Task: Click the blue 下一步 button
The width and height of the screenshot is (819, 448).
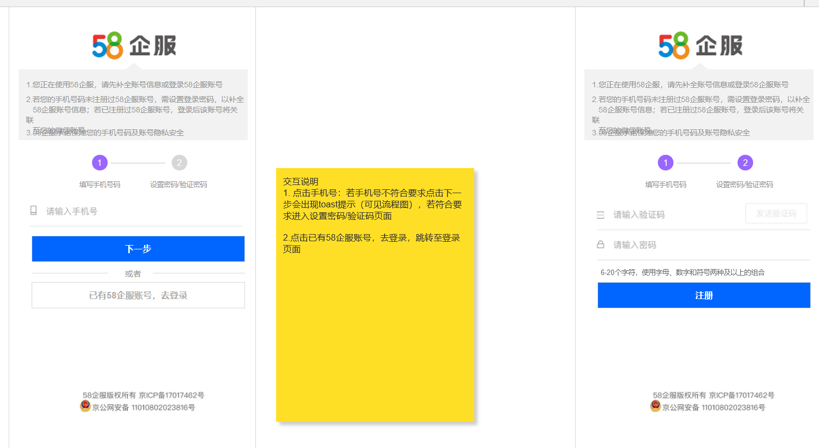Action: click(x=138, y=249)
